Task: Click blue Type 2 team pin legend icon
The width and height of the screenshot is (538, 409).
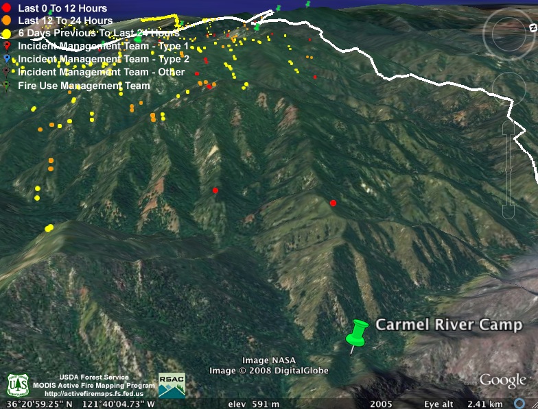Action: (x=6, y=59)
